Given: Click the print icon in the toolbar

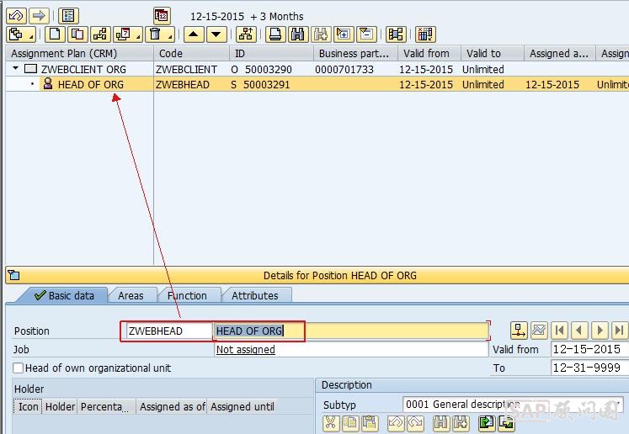Looking at the screenshot, I should [x=275, y=34].
